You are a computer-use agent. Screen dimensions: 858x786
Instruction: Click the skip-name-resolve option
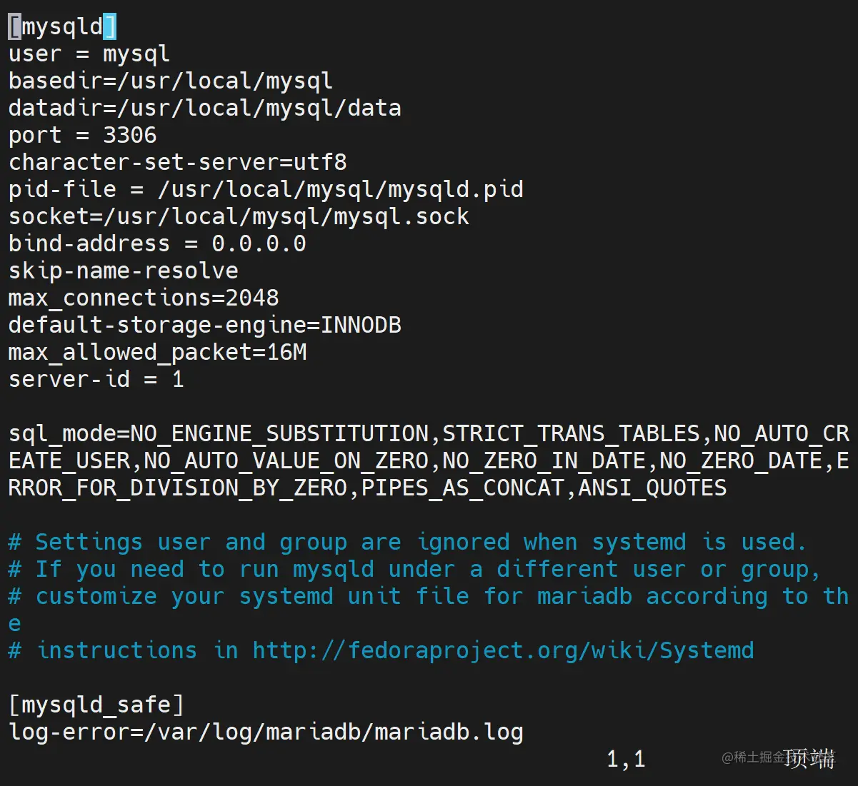(x=123, y=271)
